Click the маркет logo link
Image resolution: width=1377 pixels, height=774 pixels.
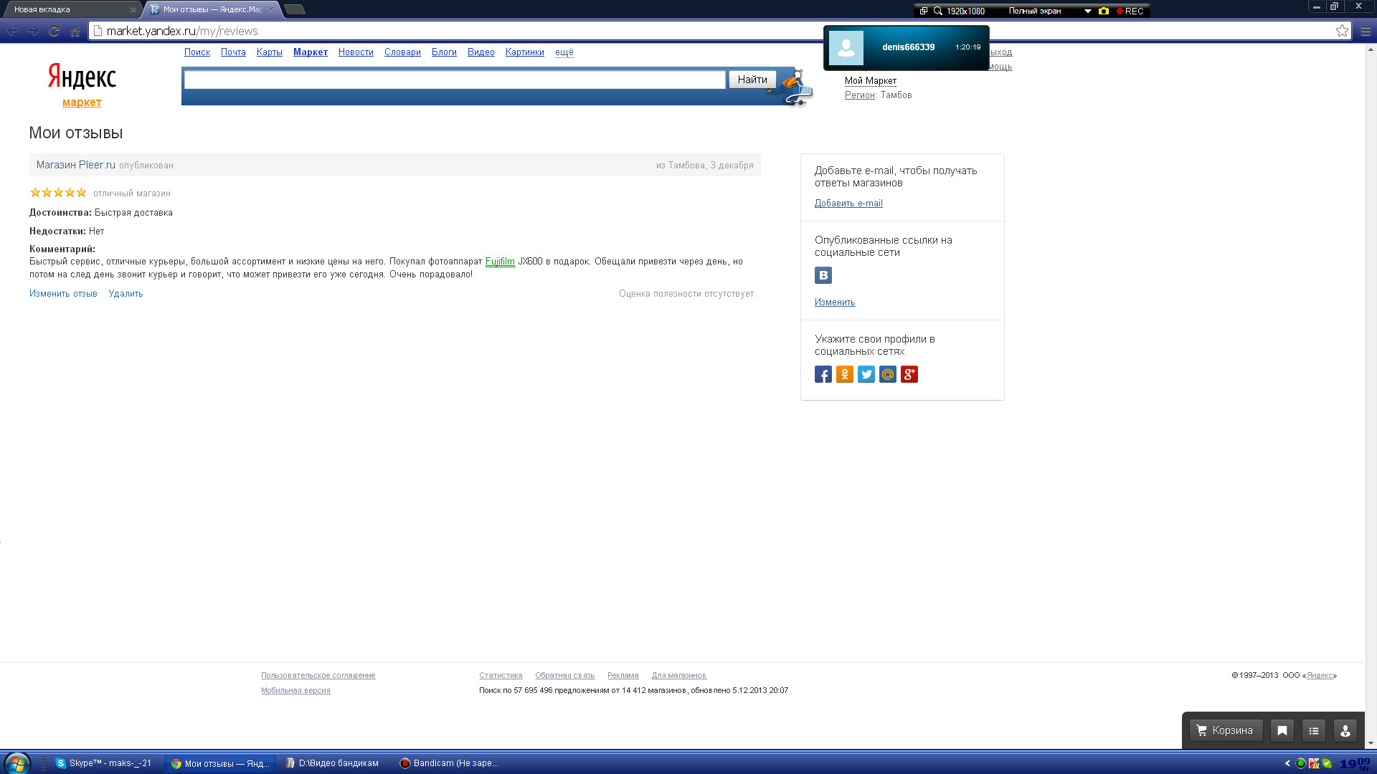(x=82, y=102)
